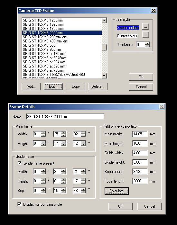The image size is (177, 225).
Task: Close the Camera/CCD Frame dialog
Action: (x=154, y=11)
